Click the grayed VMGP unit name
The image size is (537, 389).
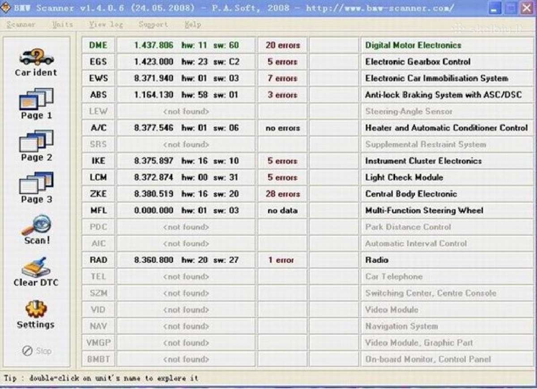98,343
